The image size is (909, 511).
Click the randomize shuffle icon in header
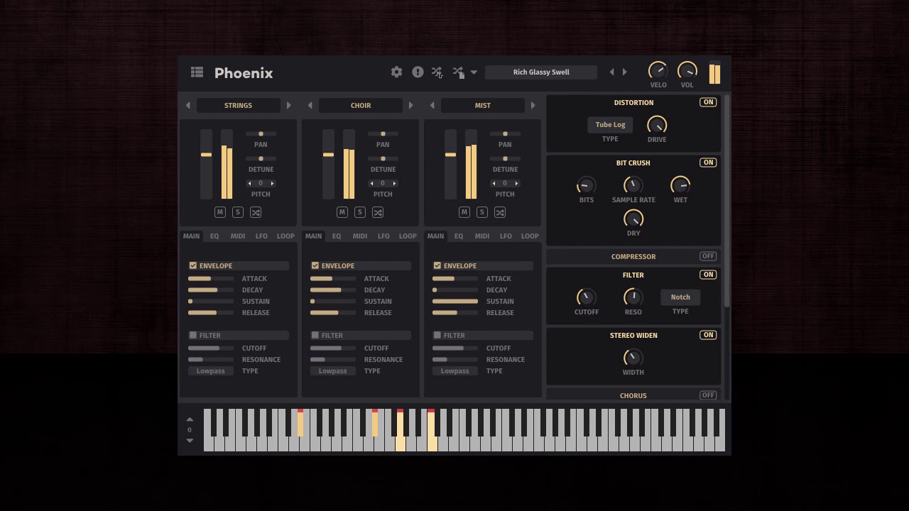[437, 72]
